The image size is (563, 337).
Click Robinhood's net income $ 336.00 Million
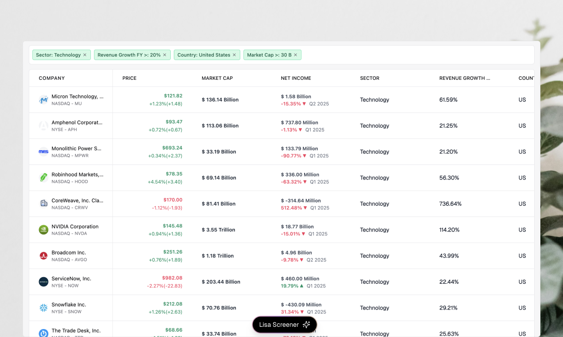coord(300,175)
